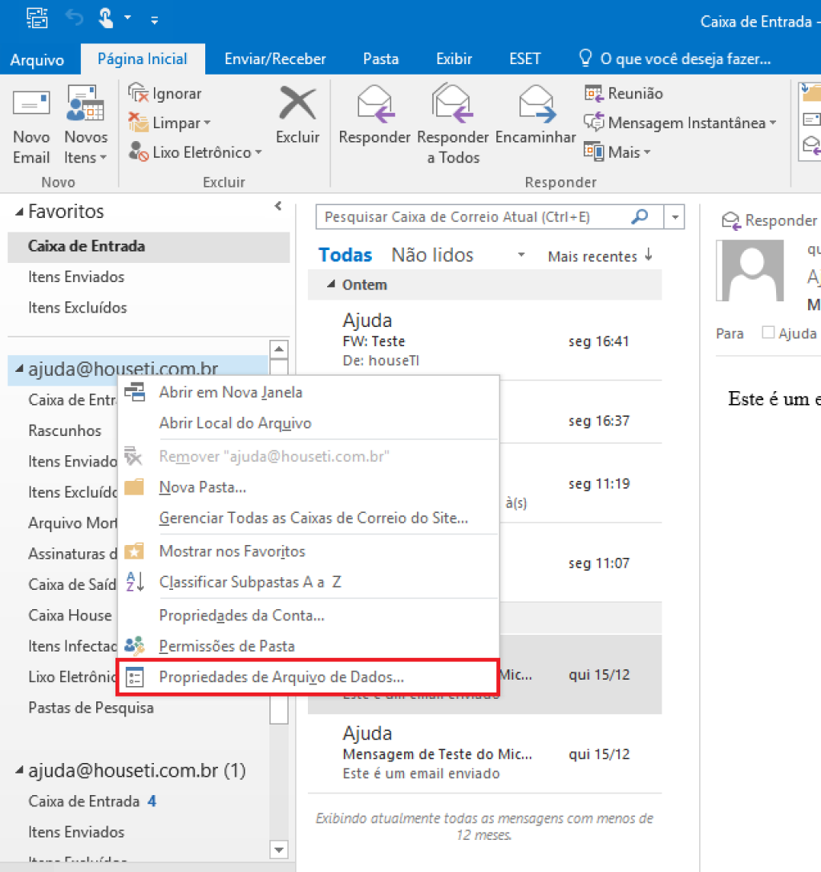
Task: Click the Encaminhar forward icon
Action: pos(536,103)
